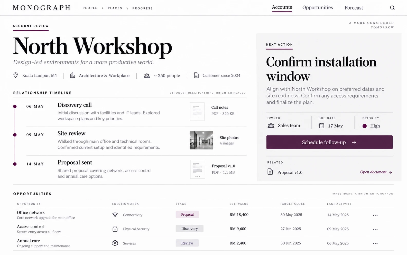The height and width of the screenshot is (255, 407).
Task: Open more options for Office network row
Action: [375, 215]
